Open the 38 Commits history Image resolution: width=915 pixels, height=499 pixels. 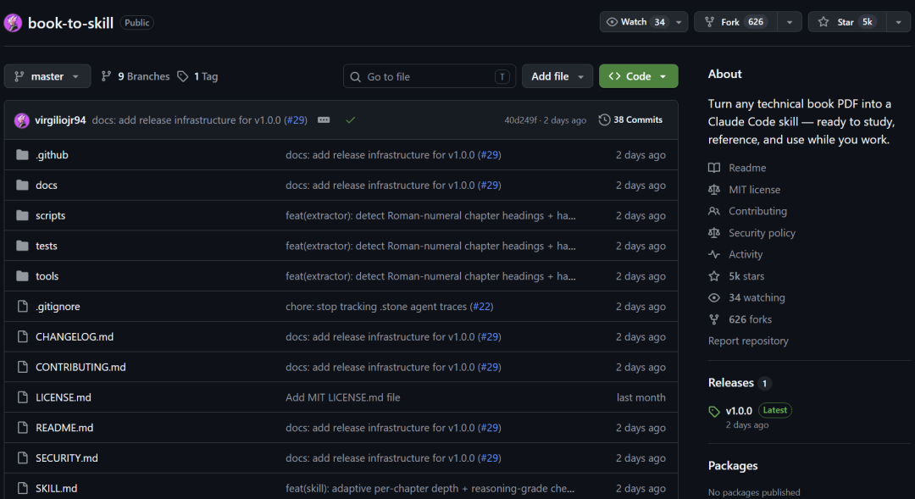(631, 119)
